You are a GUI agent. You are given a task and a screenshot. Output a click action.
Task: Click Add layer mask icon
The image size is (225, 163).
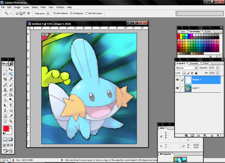point(192,135)
